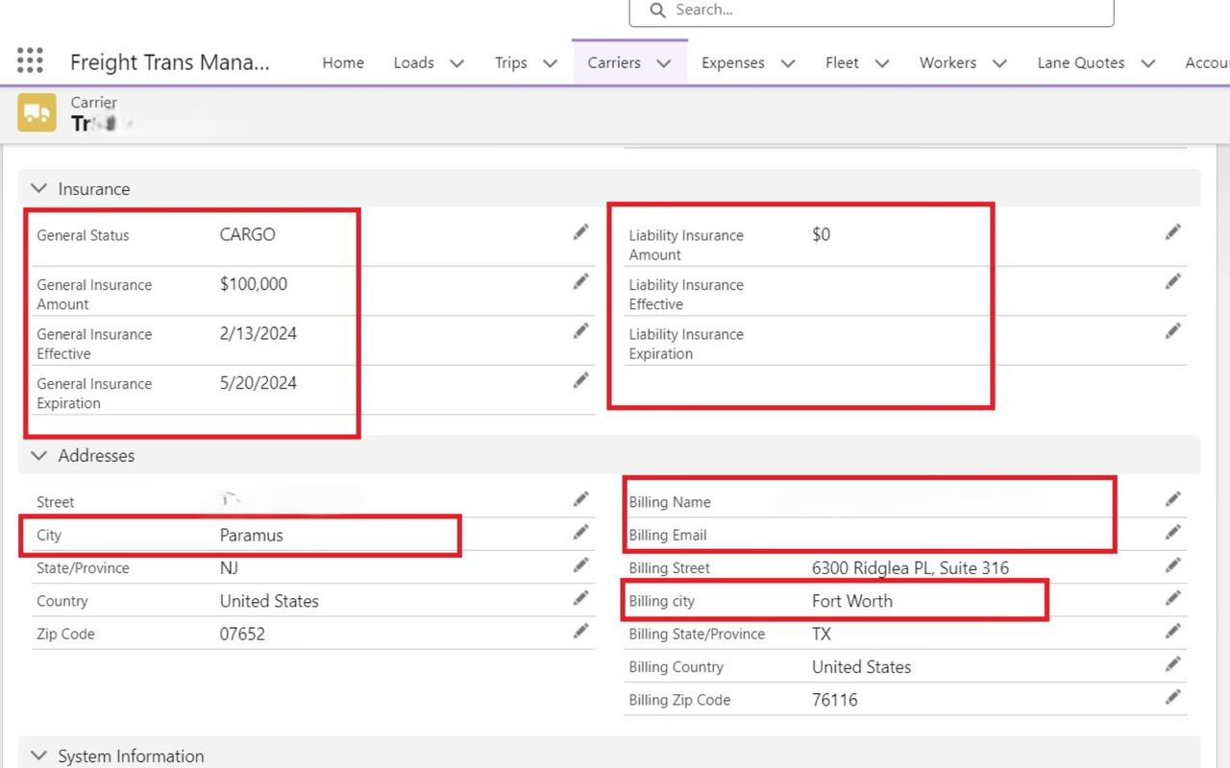Edit the City Paramus pencil icon
The width and height of the screenshot is (1230, 768).
pos(580,533)
